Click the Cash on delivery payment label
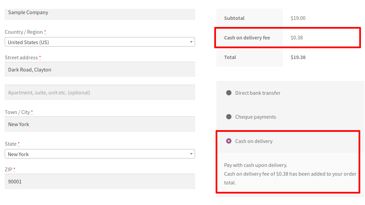Viewport: 365px width, 205px height. [254, 141]
